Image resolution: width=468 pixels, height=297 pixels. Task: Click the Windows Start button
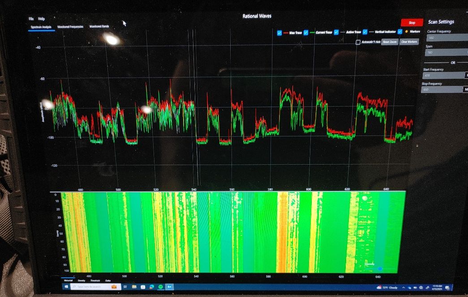click(67, 286)
